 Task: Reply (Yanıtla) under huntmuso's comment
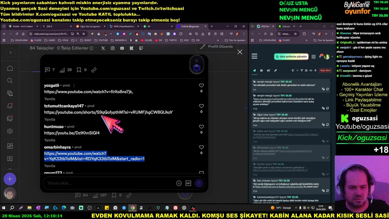click(x=50, y=140)
